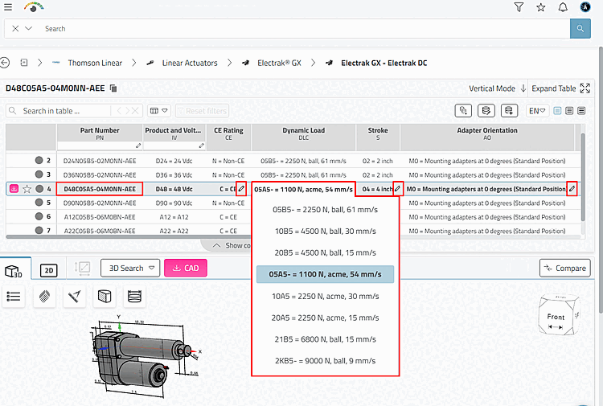Open the viewer list options icon
The image size is (603, 406).
coord(14,297)
